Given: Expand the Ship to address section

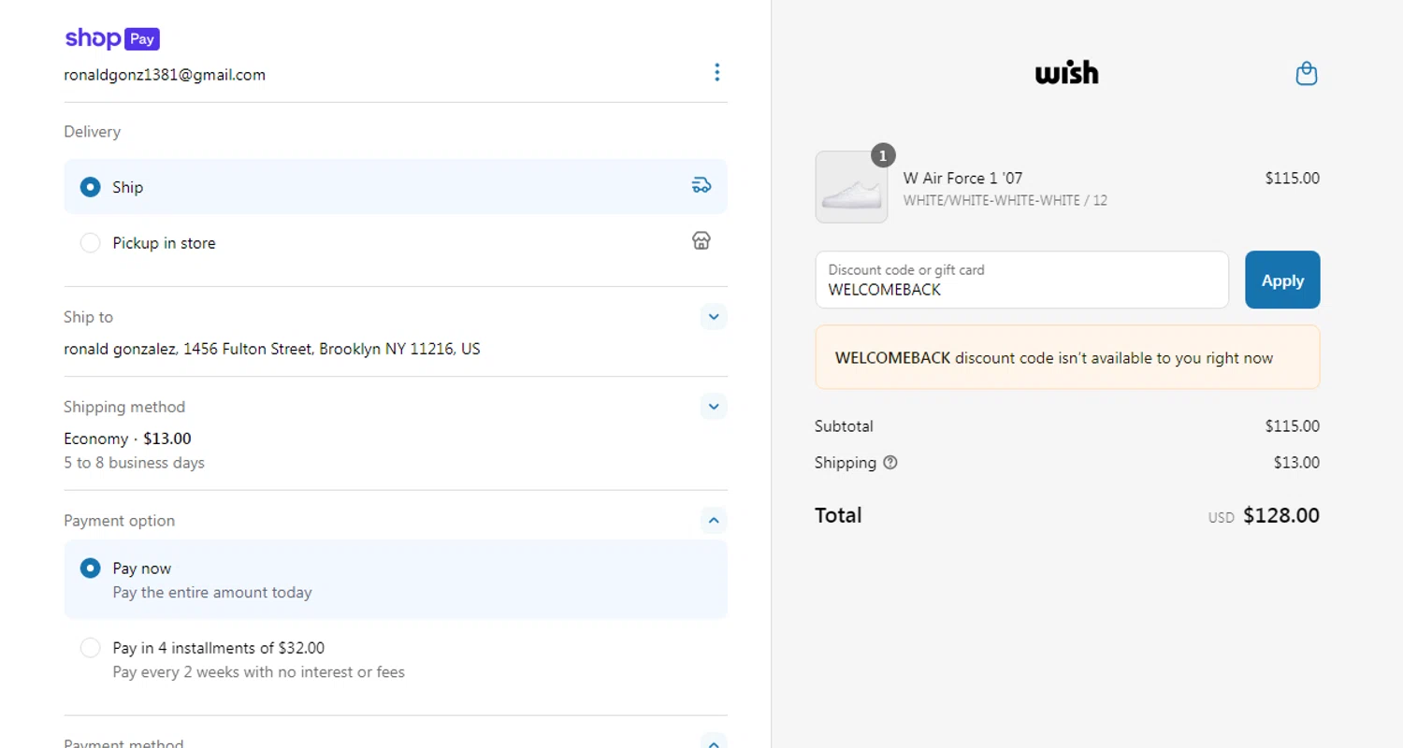Looking at the screenshot, I should [x=714, y=317].
